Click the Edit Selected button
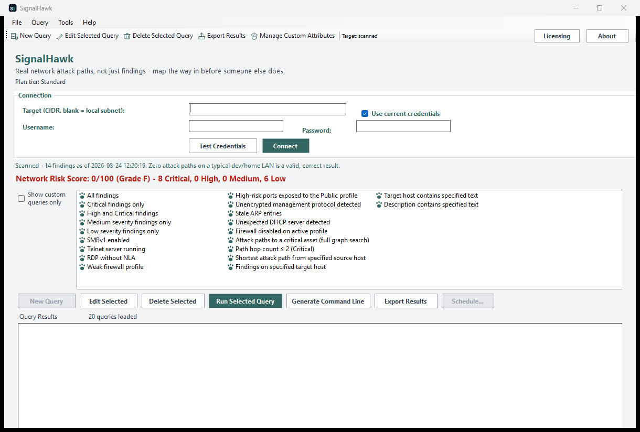The image size is (640, 432). tap(108, 301)
